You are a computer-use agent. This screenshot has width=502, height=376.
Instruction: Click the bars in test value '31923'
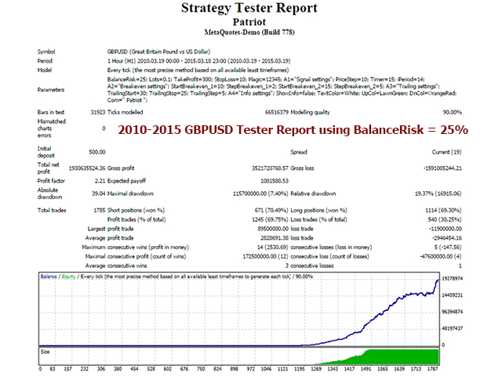[98, 112]
